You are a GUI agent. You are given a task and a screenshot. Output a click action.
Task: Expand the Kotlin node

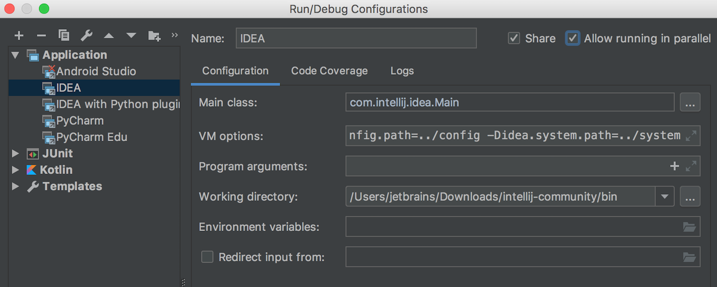[15, 170]
